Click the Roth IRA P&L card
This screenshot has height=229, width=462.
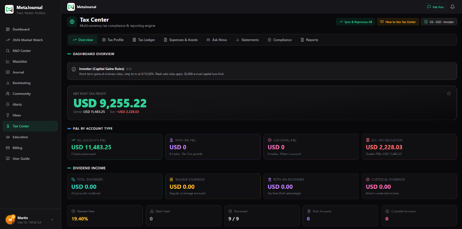point(213,147)
